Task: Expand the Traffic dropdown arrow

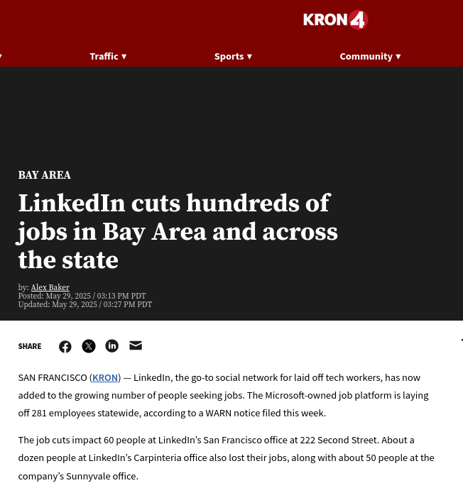Action: (124, 57)
